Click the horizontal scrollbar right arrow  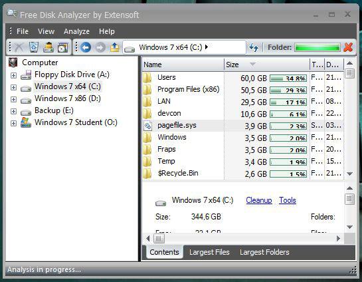pyautogui.click(x=338, y=238)
